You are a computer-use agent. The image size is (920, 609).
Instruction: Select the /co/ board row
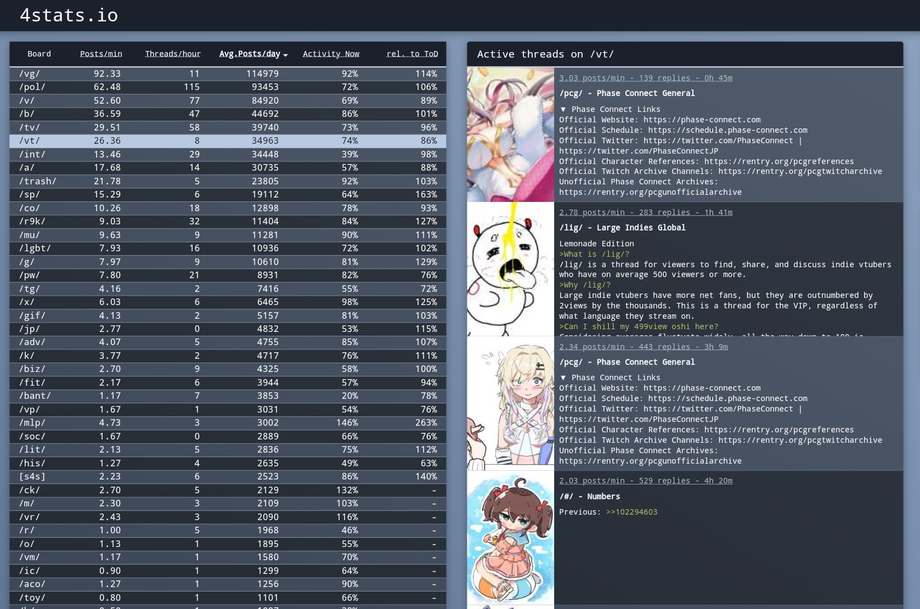tap(228, 208)
